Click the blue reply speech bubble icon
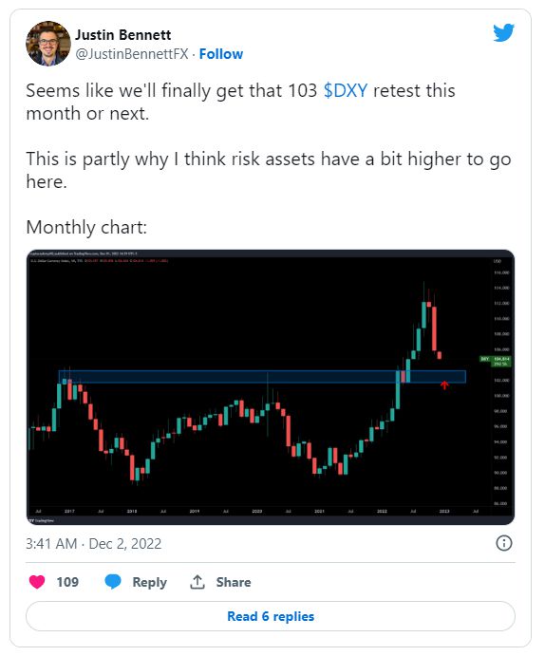Viewport: 545px width, 656px height. 113,582
